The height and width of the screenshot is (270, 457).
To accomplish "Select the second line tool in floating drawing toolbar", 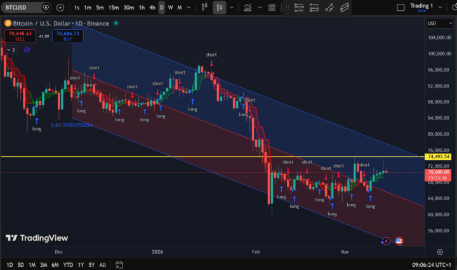I will click(x=314, y=8).
